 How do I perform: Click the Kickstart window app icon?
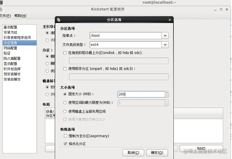(x=1, y=9)
